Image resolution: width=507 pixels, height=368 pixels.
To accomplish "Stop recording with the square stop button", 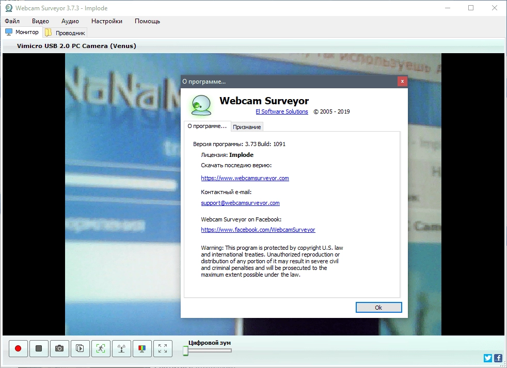I will [x=39, y=348].
